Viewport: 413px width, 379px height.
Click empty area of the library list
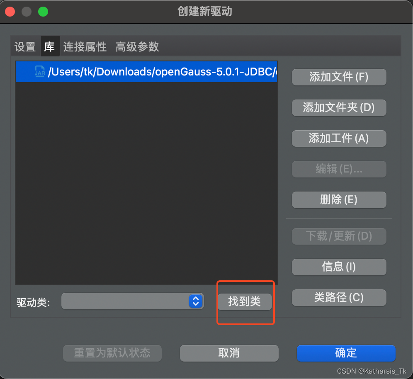tap(146, 182)
